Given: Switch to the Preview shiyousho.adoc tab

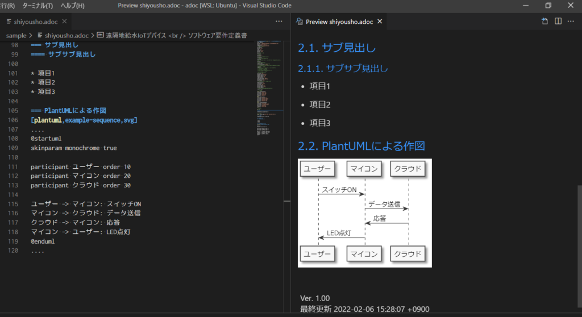Looking at the screenshot, I should [339, 22].
